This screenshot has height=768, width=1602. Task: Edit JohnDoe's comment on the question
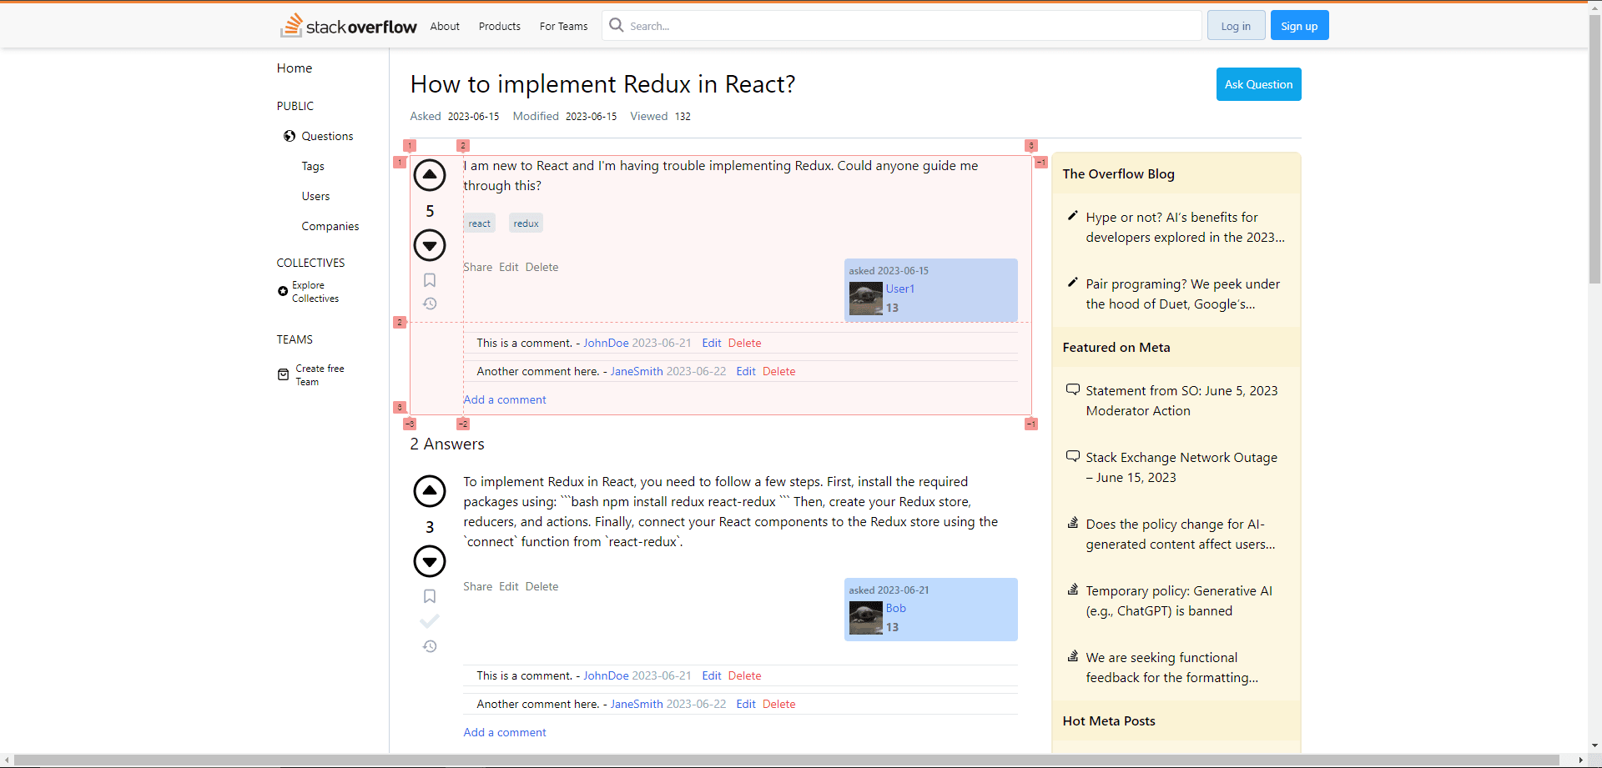712,343
